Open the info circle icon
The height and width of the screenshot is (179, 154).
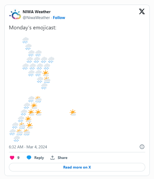[x=142, y=147]
